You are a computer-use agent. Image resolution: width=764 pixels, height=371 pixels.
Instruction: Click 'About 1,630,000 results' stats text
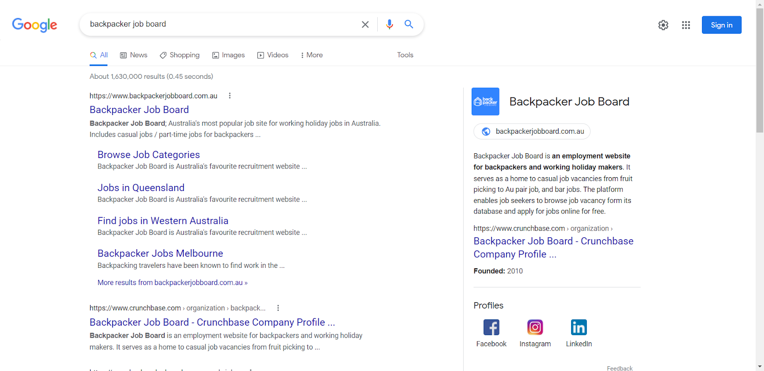pyautogui.click(x=151, y=76)
